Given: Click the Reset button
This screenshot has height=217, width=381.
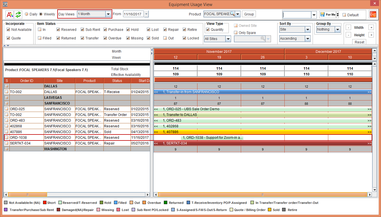Looking at the screenshot, I should click(x=359, y=42).
